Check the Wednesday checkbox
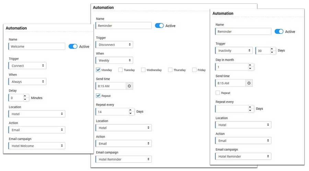 tap(143, 70)
